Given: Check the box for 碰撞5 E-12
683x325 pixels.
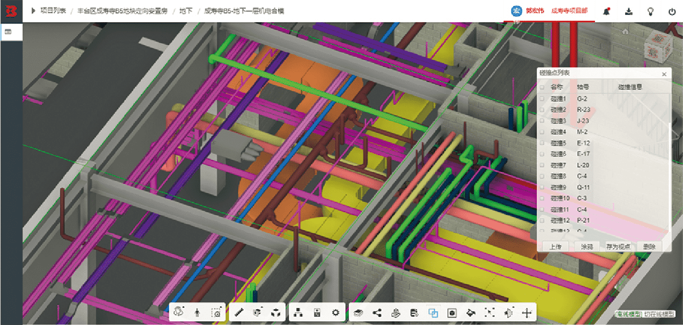Looking at the screenshot, I should tap(542, 143).
